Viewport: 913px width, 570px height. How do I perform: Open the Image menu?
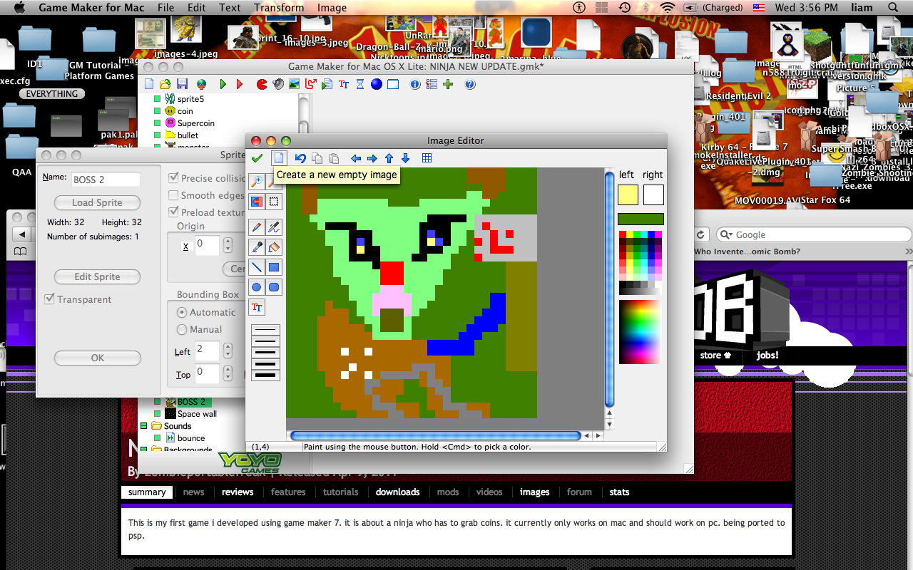(332, 8)
